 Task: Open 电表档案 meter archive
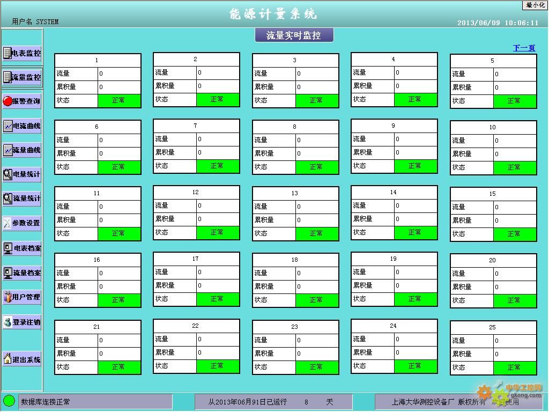pyautogui.click(x=22, y=248)
